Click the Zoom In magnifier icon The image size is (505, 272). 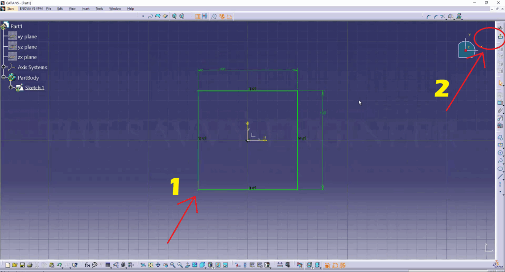point(172,265)
